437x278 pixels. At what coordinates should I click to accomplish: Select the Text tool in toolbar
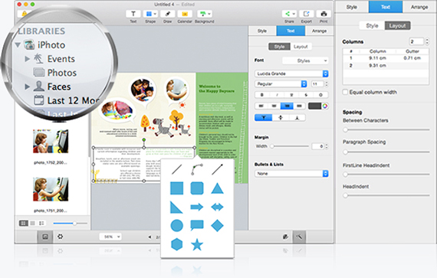[x=133, y=14]
